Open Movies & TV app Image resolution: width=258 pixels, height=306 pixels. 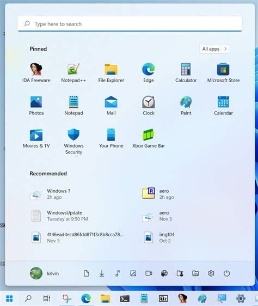pos(36,138)
